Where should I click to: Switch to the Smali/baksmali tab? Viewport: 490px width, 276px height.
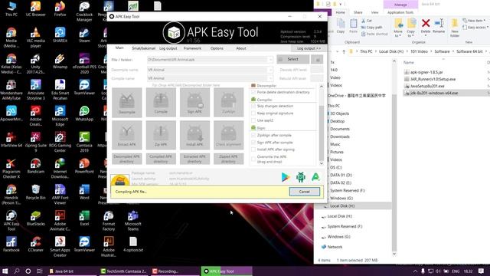(x=143, y=48)
